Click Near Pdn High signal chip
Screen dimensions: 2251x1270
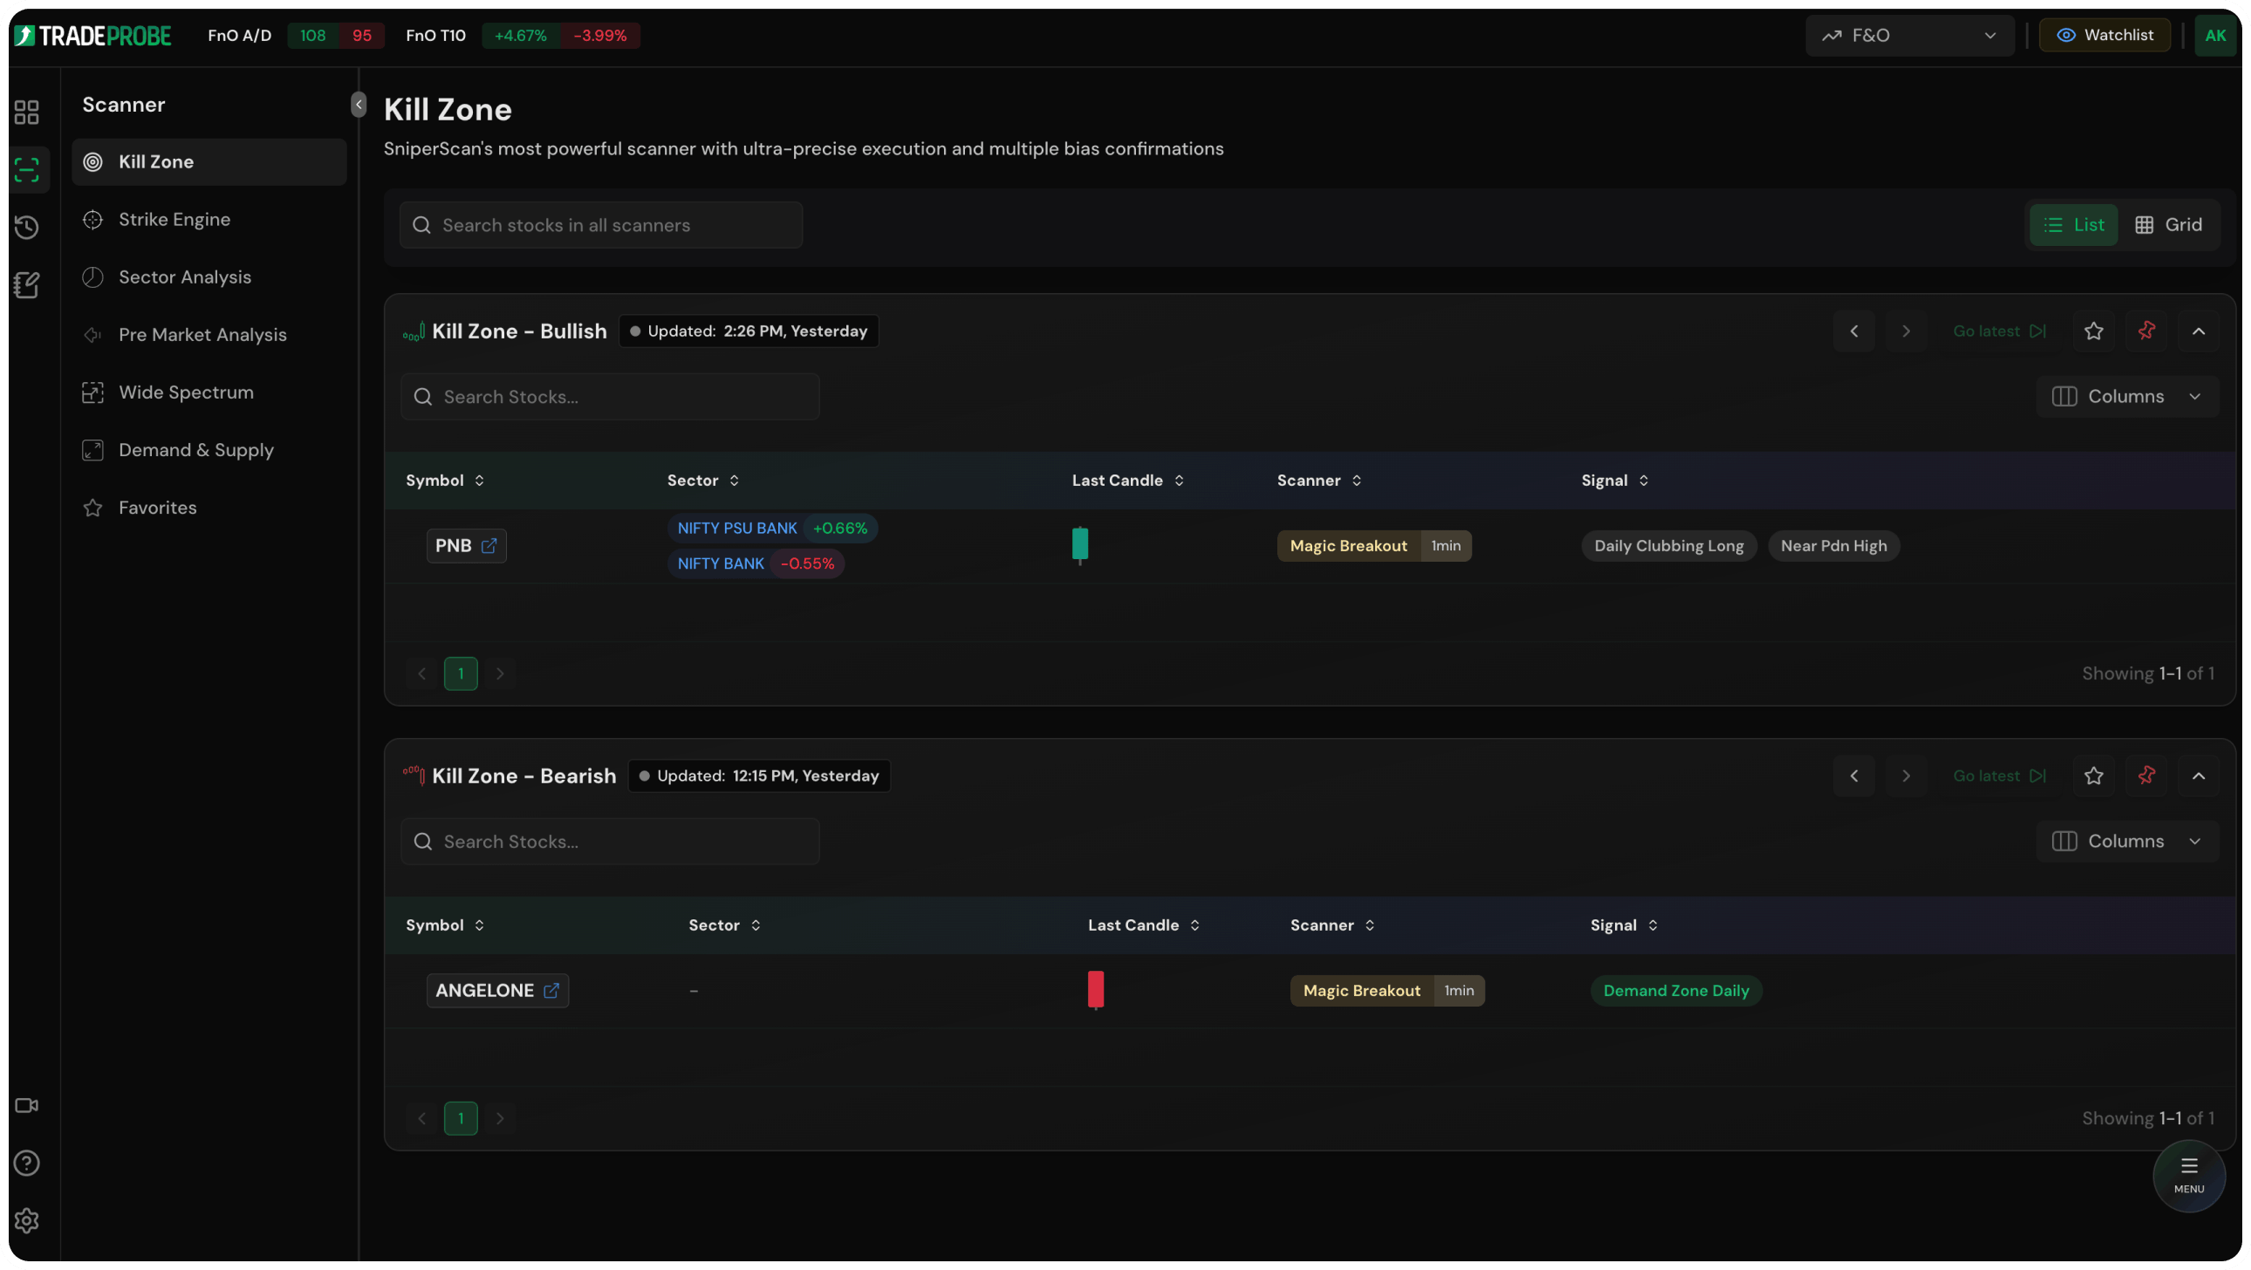[x=1833, y=546]
